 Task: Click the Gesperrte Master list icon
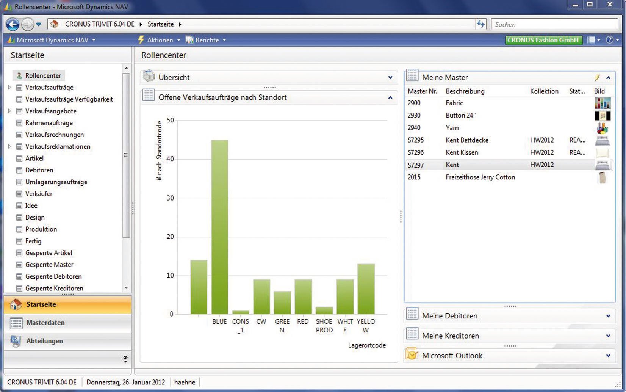click(x=19, y=265)
